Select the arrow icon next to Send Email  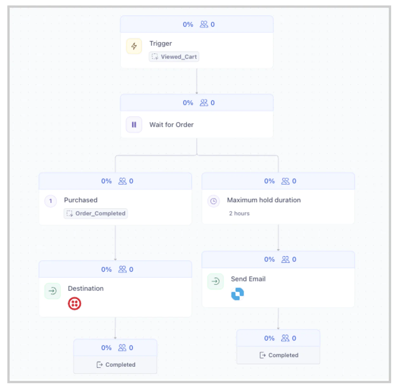(x=215, y=281)
